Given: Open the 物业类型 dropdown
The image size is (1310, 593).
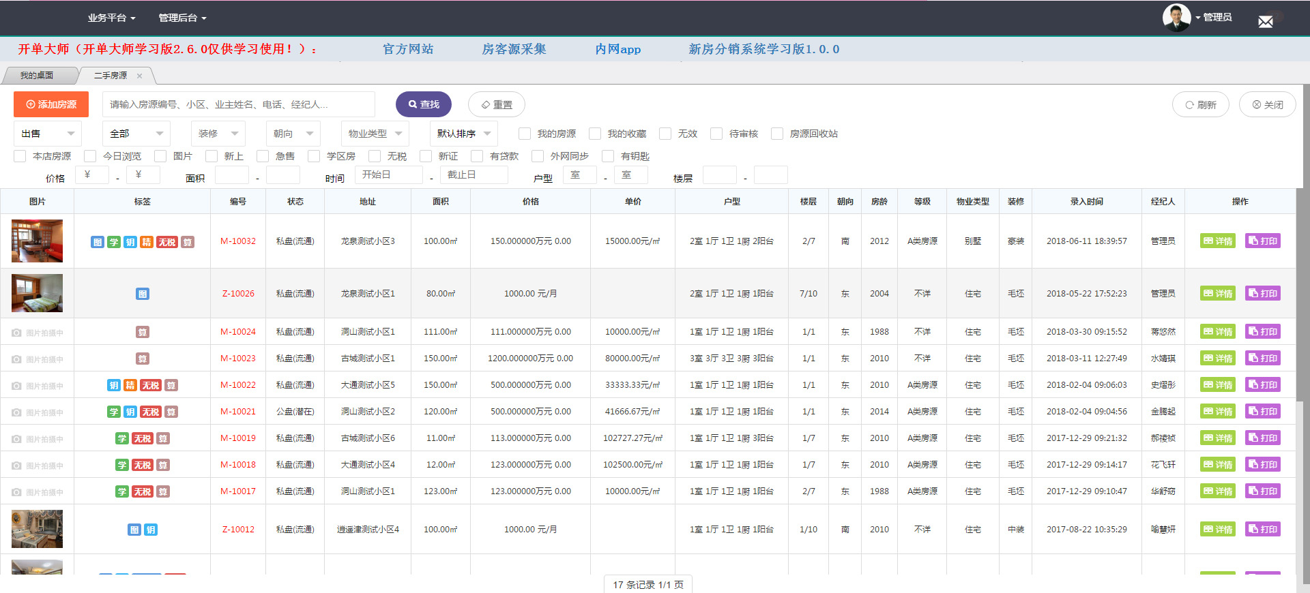Looking at the screenshot, I should (x=375, y=134).
